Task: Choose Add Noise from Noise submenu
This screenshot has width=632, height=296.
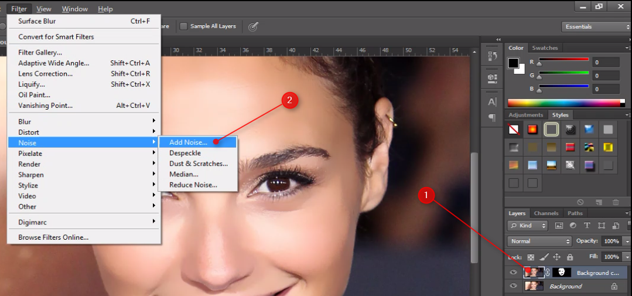Action: 197,142
